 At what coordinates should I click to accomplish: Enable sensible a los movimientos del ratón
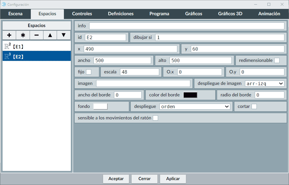155,118
